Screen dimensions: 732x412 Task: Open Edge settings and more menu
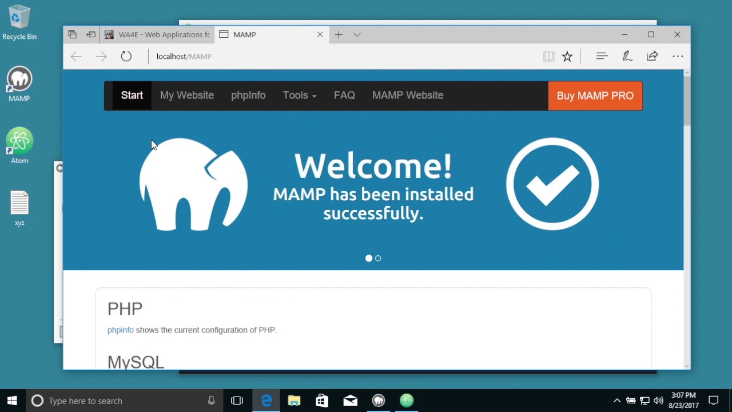pos(678,56)
